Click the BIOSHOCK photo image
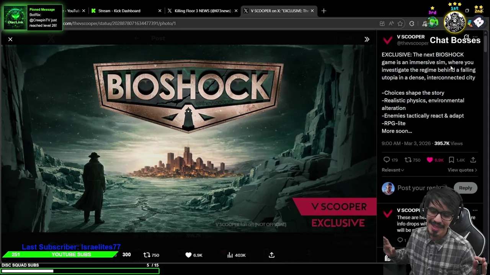Viewport: 490px width, 275px height. (x=188, y=138)
